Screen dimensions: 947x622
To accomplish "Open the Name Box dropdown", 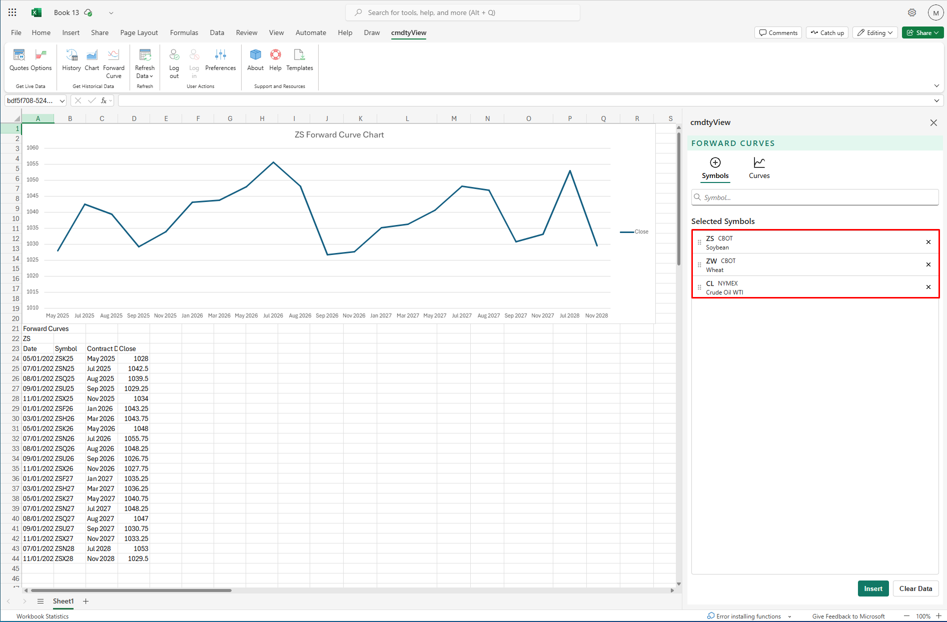I will coord(62,100).
